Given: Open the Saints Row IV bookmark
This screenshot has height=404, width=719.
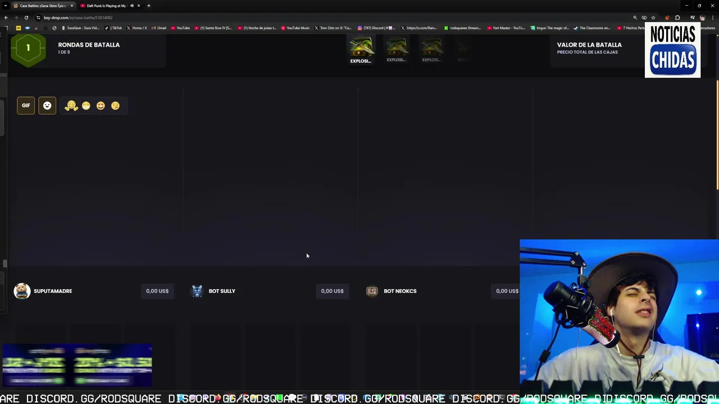Looking at the screenshot, I should click(x=213, y=28).
